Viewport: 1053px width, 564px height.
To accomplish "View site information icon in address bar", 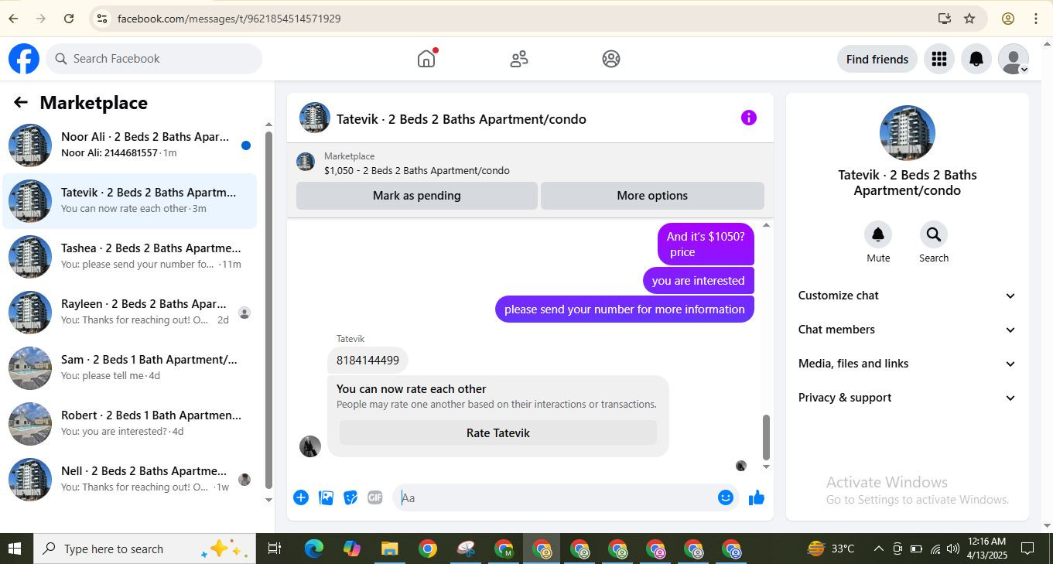I will (x=101, y=19).
